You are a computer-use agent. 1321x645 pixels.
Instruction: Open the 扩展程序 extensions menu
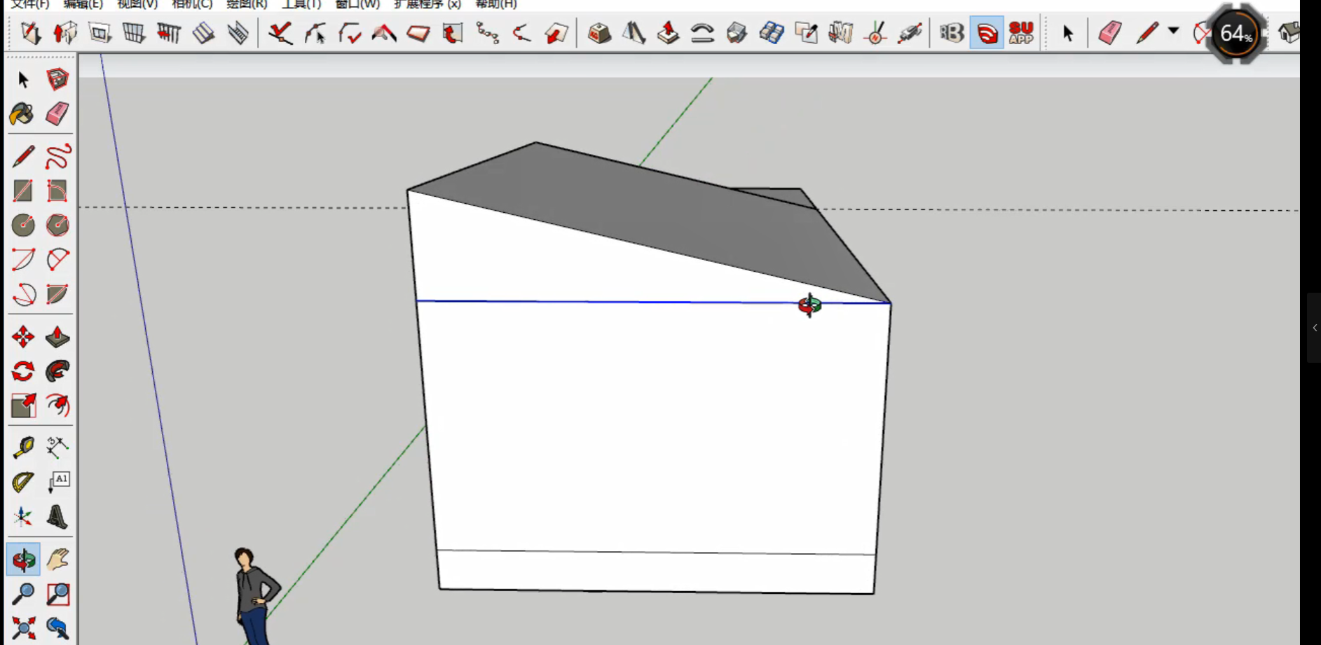click(427, 4)
